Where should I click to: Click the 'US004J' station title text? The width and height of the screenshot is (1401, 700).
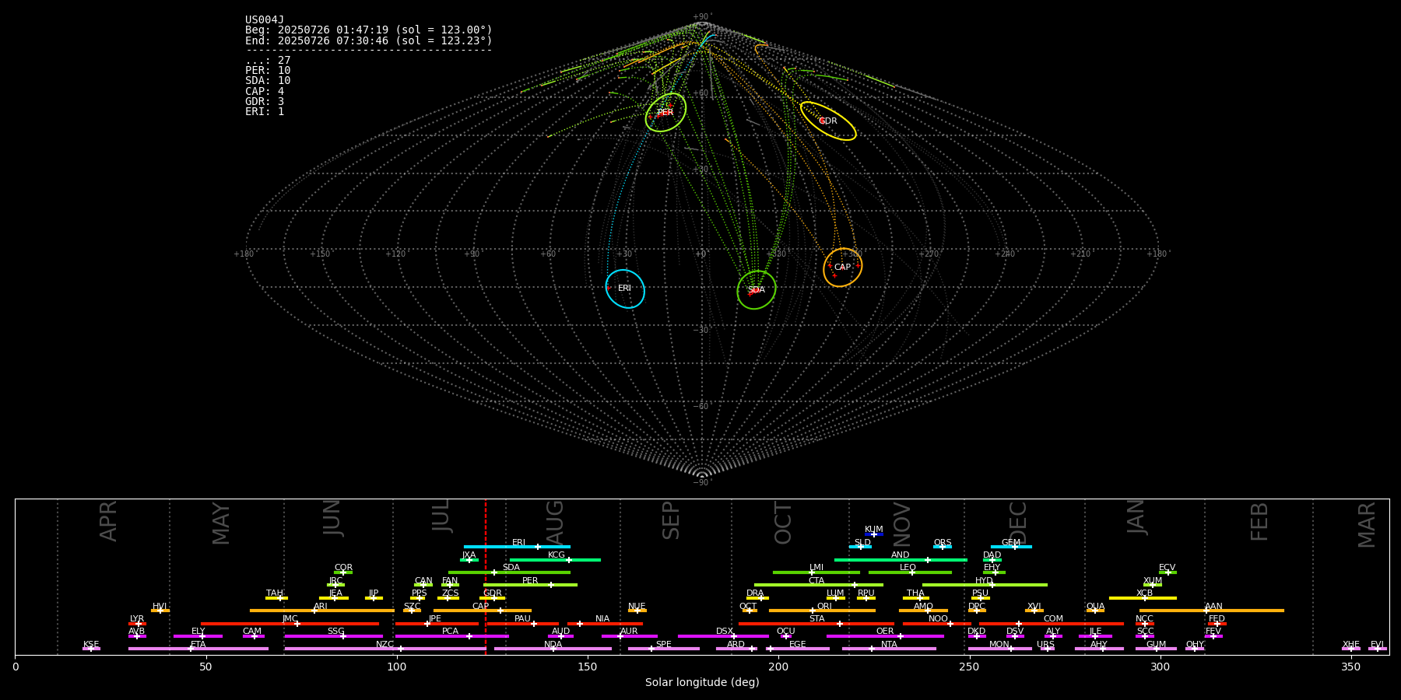click(x=265, y=20)
